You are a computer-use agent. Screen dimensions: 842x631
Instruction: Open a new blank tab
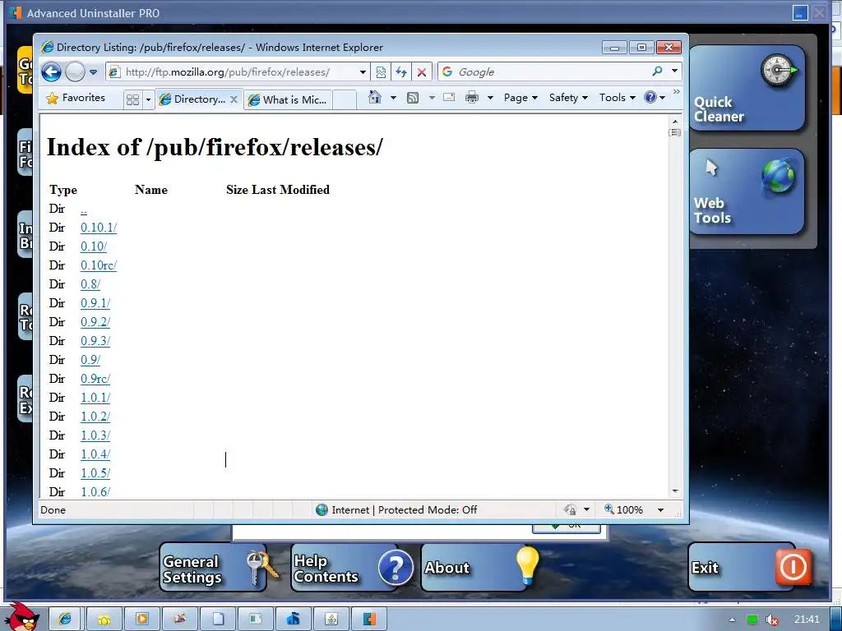(x=345, y=99)
